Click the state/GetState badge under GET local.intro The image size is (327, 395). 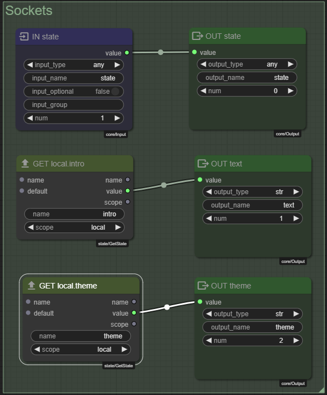coord(113,244)
